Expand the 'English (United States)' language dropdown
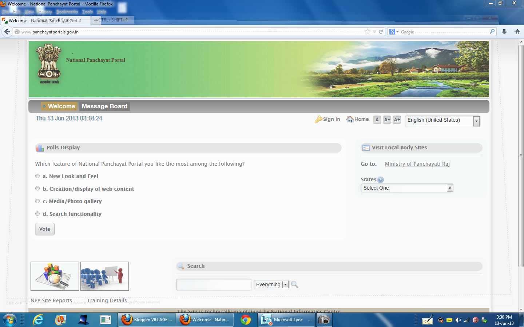This screenshot has height=327, width=524. point(476,121)
